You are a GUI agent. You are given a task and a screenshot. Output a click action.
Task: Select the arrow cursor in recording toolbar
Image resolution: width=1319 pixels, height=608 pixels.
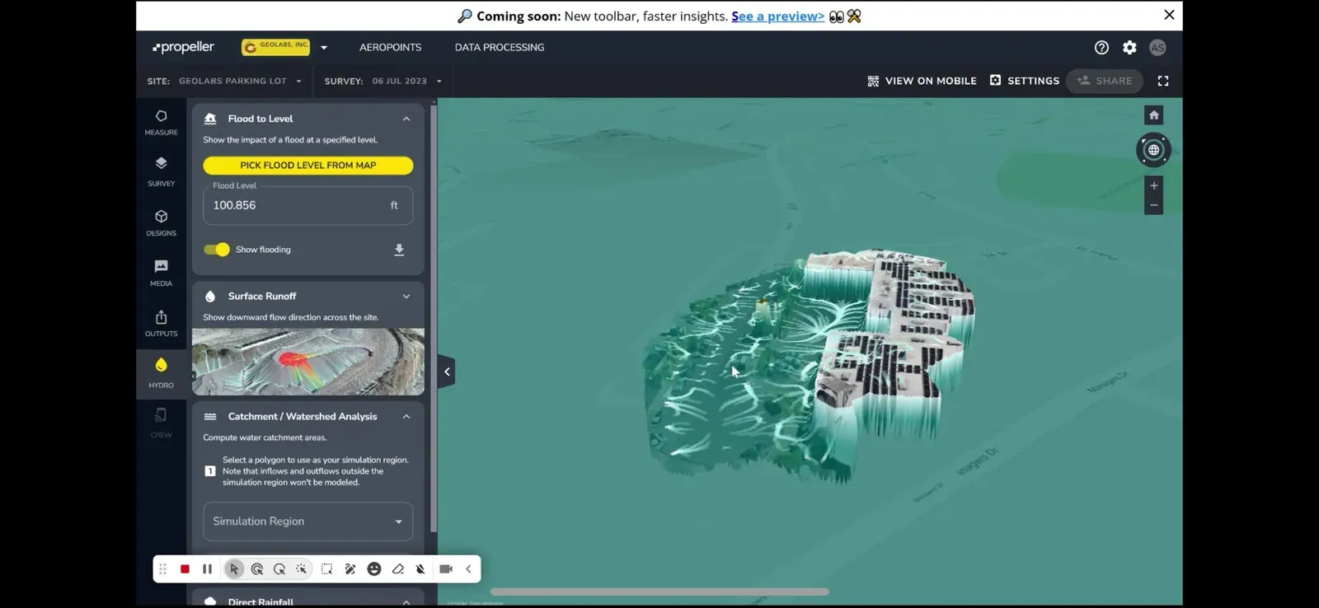234,569
